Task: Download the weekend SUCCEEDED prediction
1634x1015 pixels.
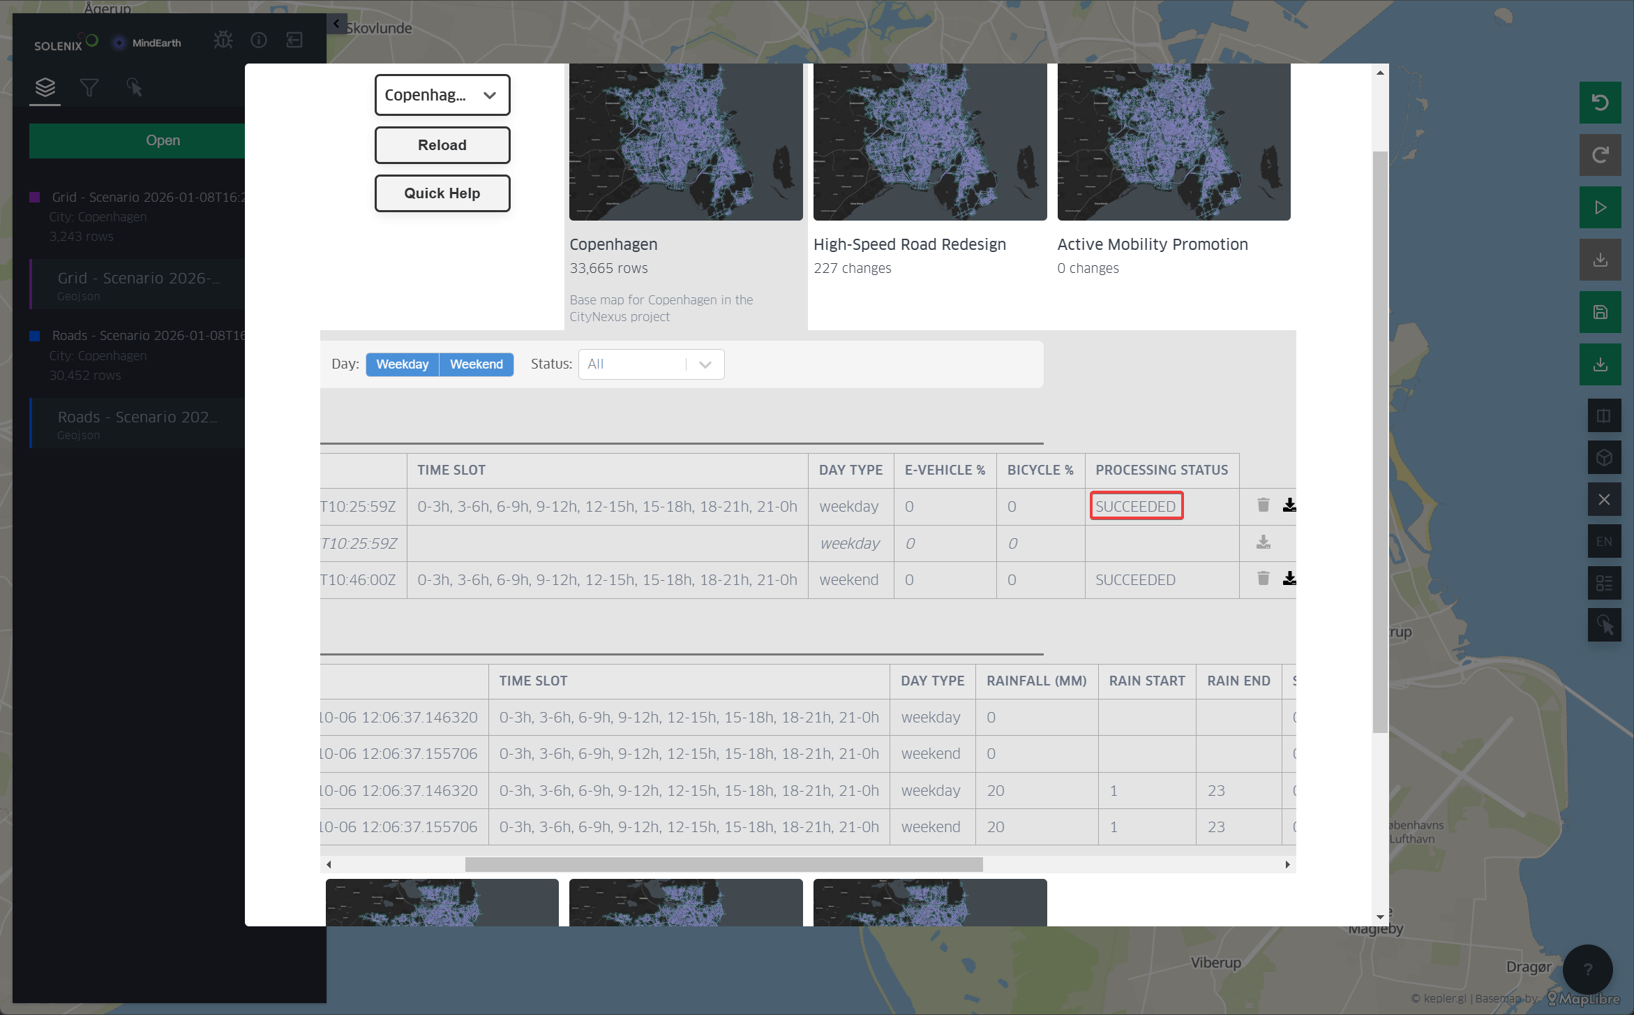Action: 1289,579
